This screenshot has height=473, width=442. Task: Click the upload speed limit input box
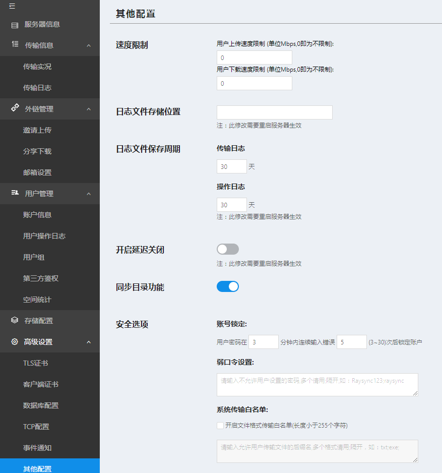pos(254,57)
